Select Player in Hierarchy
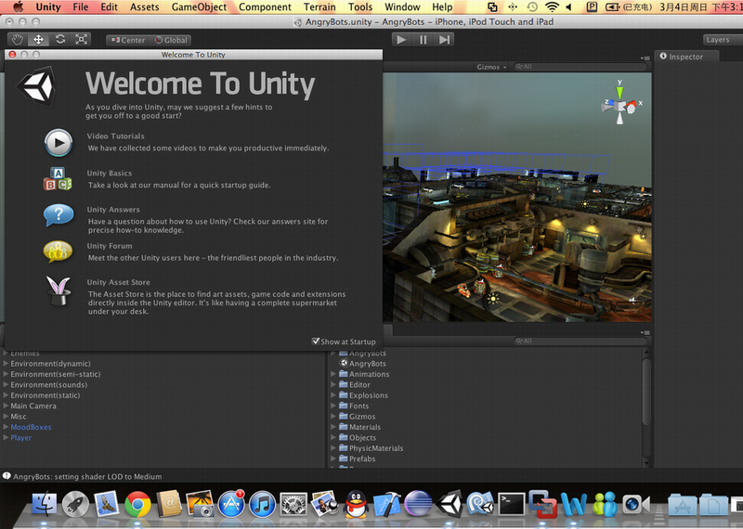This screenshot has height=529, width=743. click(x=20, y=438)
